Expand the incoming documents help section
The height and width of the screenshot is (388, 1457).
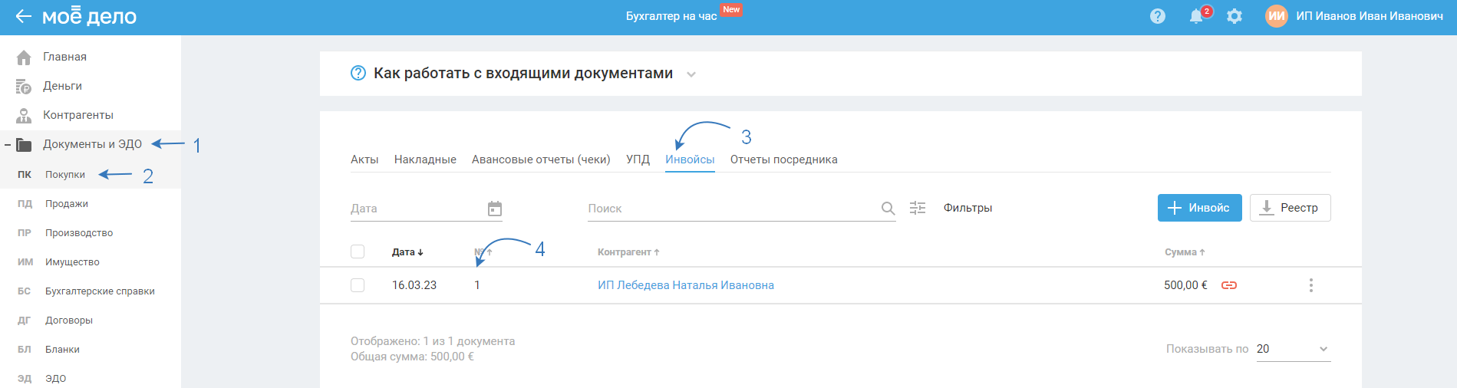tap(691, 74)
